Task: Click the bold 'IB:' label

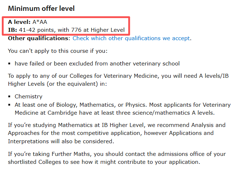Action: [x=13, y=30]
